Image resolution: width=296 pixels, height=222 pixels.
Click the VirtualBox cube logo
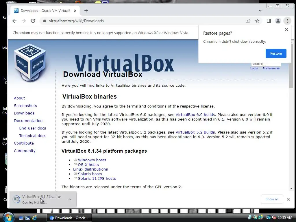(30, 63)
